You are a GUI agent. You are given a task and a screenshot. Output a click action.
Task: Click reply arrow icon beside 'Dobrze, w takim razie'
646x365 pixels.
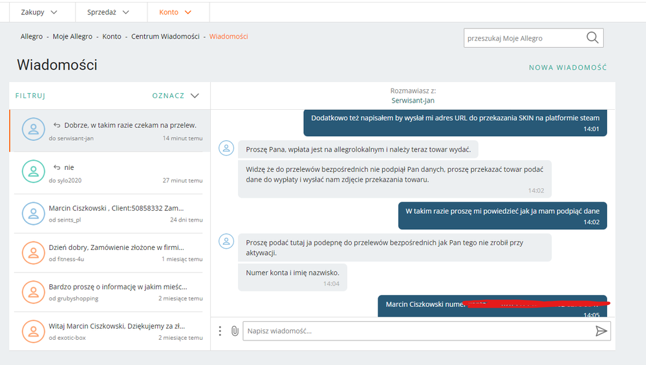(x=57, y=125)
